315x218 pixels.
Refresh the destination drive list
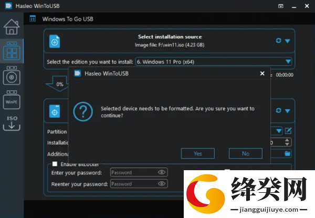[278, 110]
